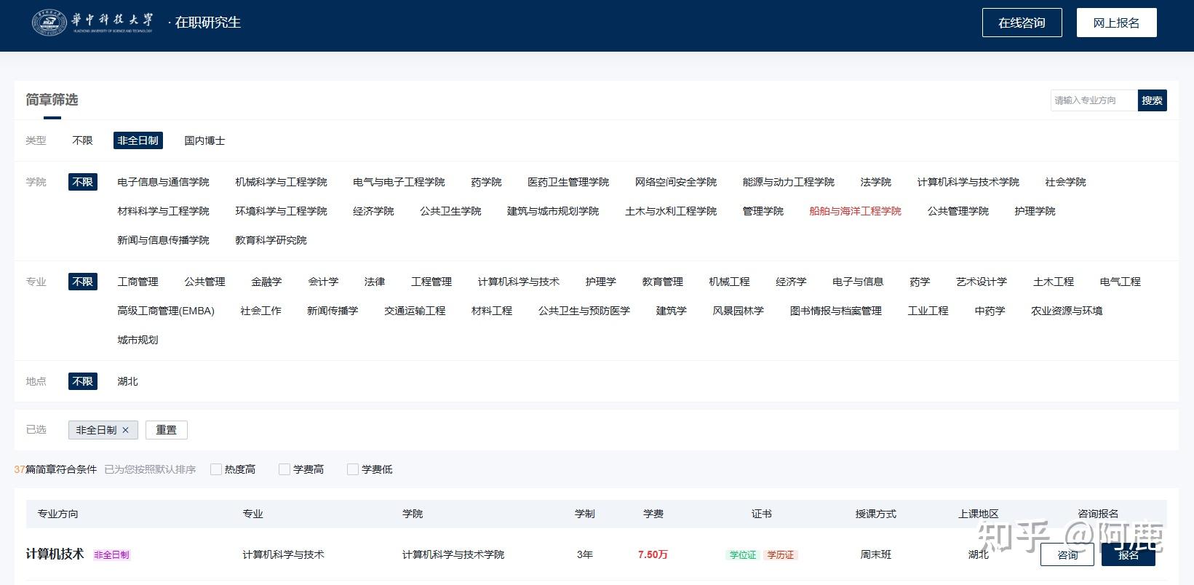Choose major 农业资源与环境
The width and height of the screenshot is (1194, 585).
[1067, 311]
